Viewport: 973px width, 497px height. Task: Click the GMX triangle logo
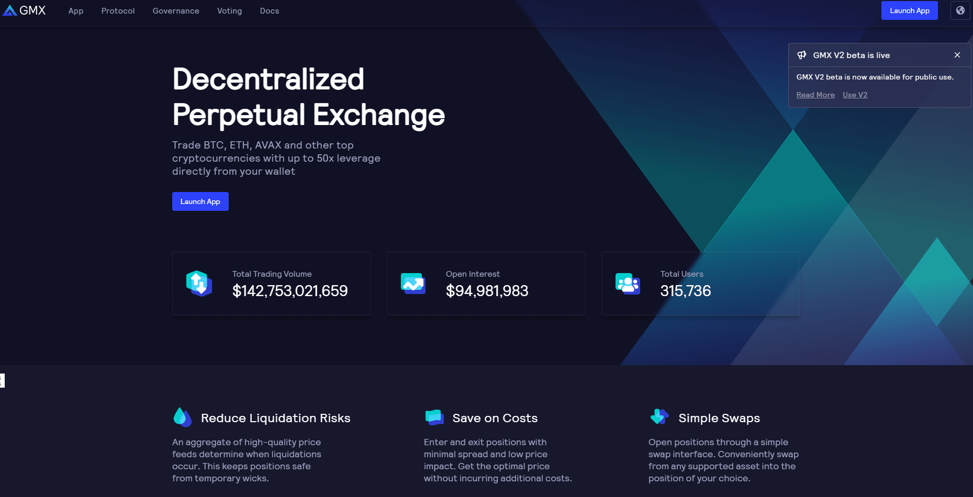[9, 10]
